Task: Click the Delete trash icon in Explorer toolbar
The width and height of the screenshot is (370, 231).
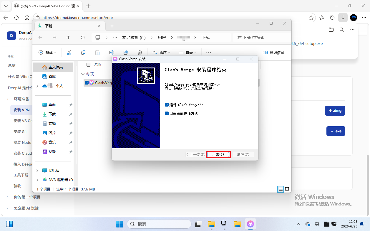Action: (140, 53)
